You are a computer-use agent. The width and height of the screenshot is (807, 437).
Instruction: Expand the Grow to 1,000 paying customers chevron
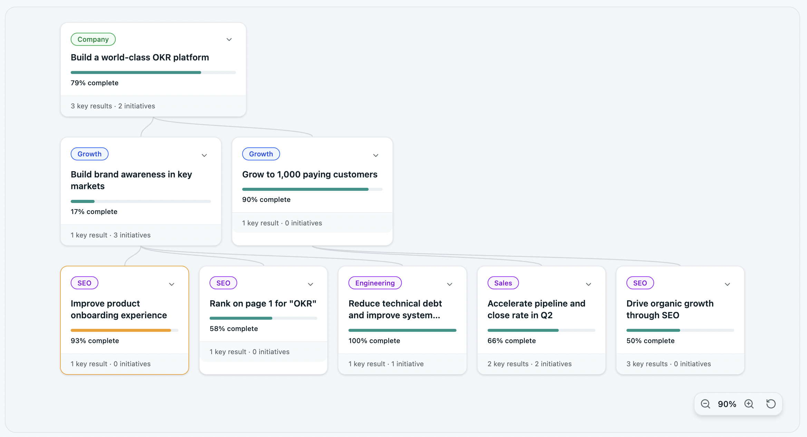pyautogui.click(x=376, y=155)
